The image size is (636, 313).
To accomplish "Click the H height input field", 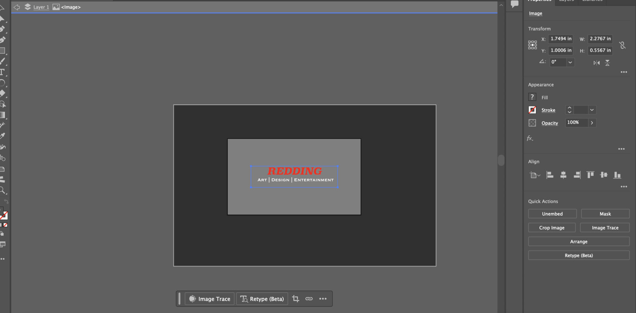I will click(x=600, y=51).
